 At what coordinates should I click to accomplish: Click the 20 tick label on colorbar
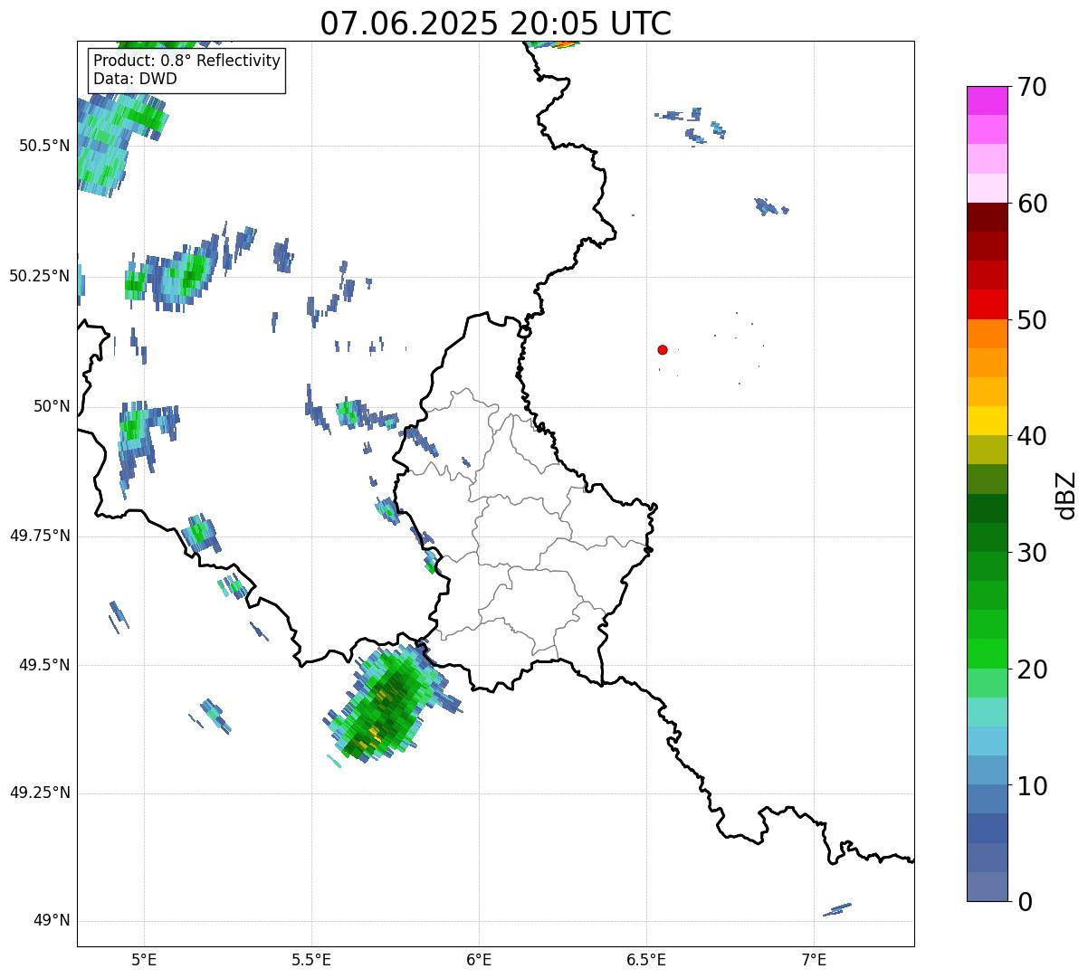click(x=1032, y=669)
